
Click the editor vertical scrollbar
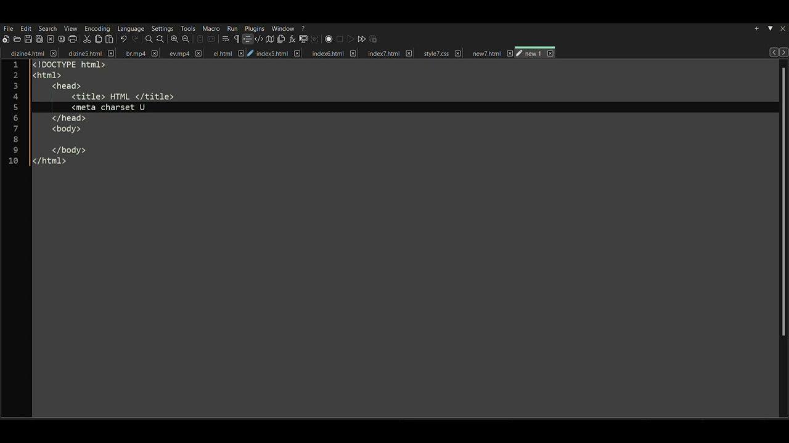point(784,201)
